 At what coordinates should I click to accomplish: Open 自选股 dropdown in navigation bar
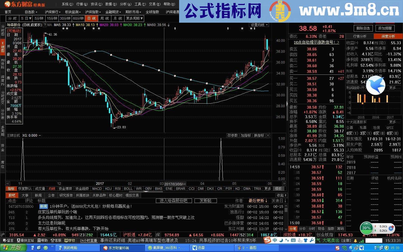pos(31,12)
